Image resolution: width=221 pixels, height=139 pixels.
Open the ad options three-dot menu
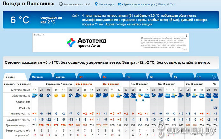tap(186, 35)
